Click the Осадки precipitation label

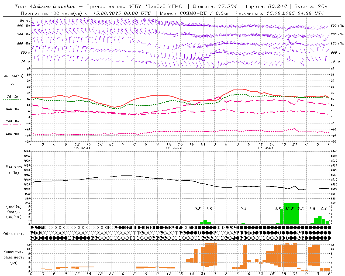(14, 212)
